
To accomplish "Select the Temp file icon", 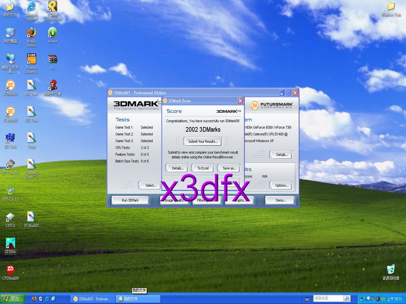I will click(x=32, y=141).
